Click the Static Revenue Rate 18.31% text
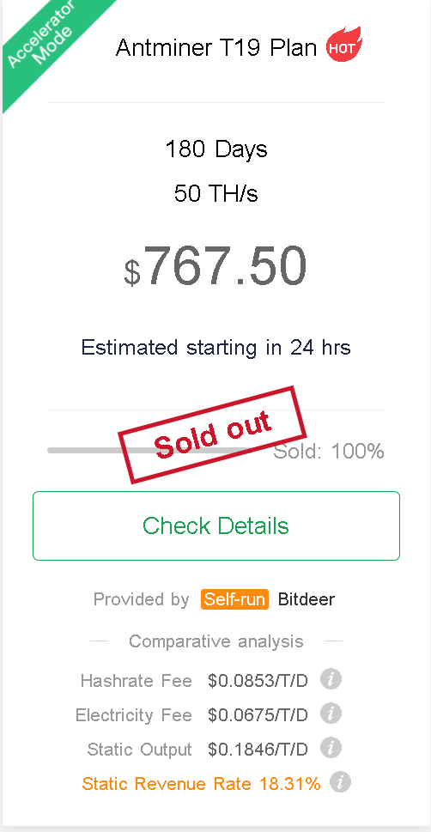Viewport: 431px width, 832px height. click(201, 783)
